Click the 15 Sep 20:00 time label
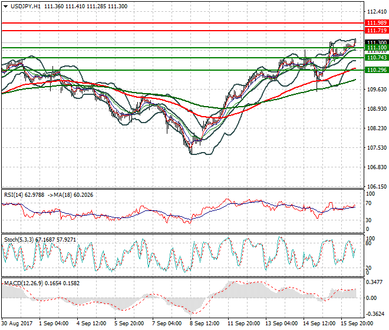The width and height of the screenshot is (389, 330). [x=357, y=324]
